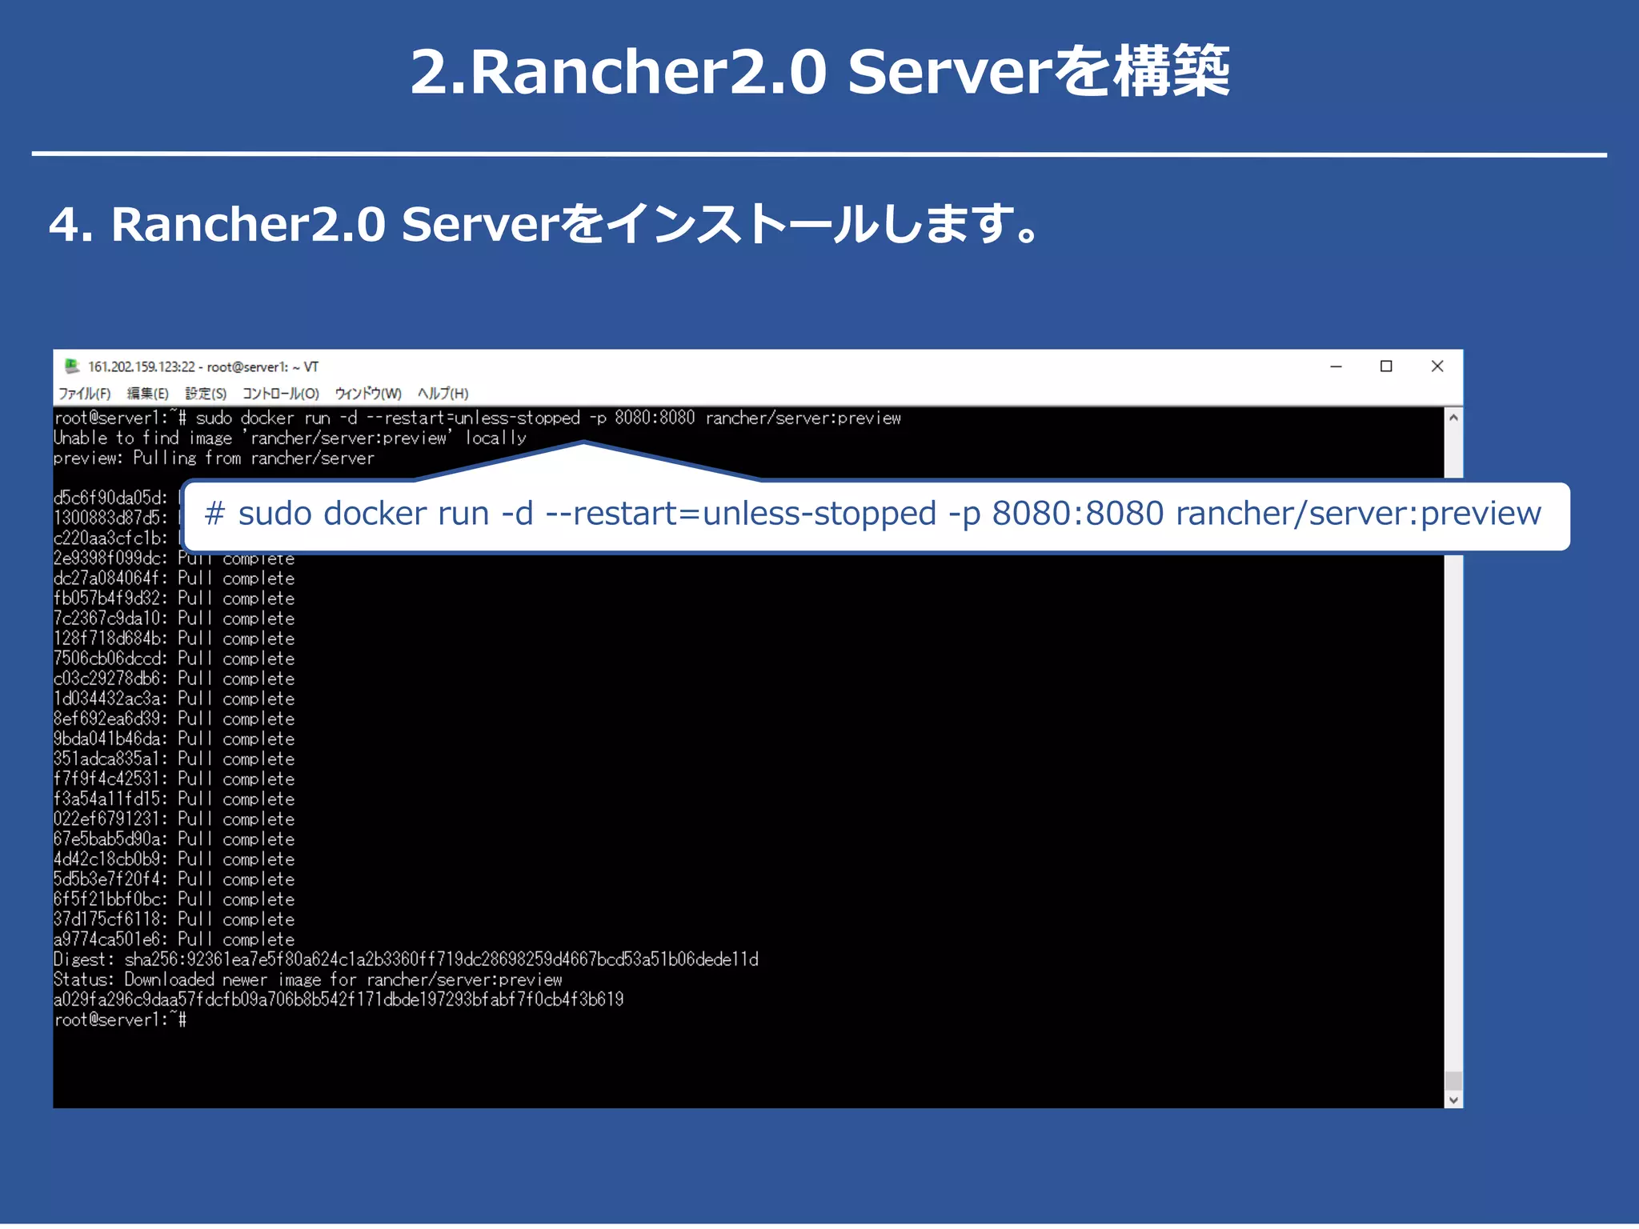Click the sudo docker run command line in terminal

coord(477,418)
